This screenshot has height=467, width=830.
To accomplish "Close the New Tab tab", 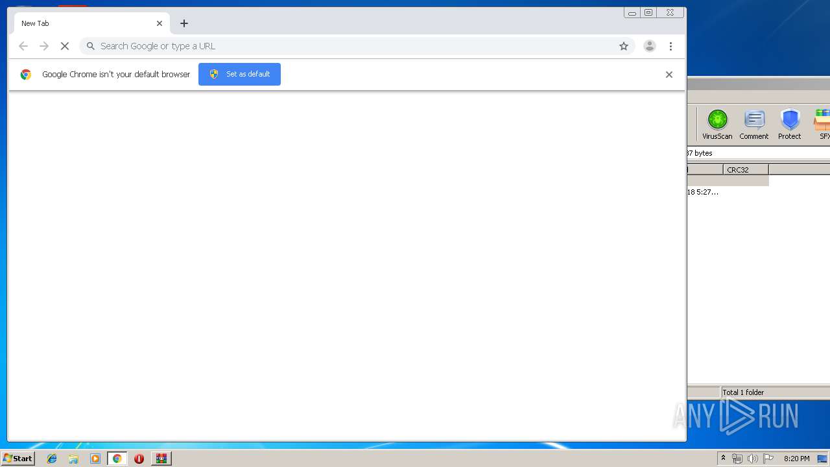I will point(160,23).
